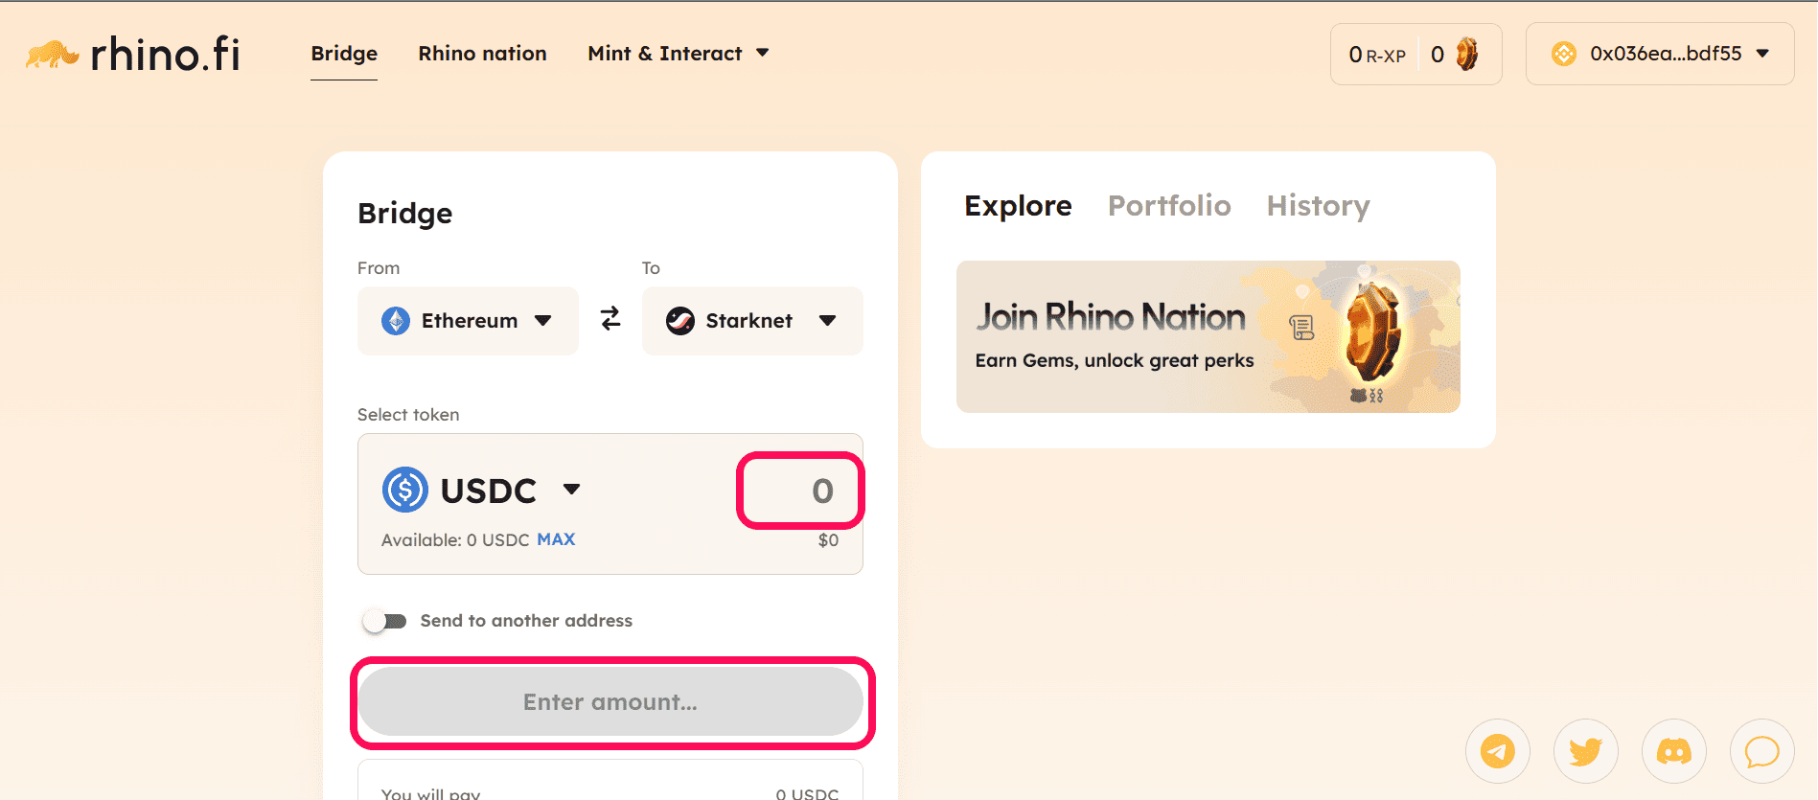1818x800 pixels.
Task: Open the USDC token selector
Action: pos(482,490)
